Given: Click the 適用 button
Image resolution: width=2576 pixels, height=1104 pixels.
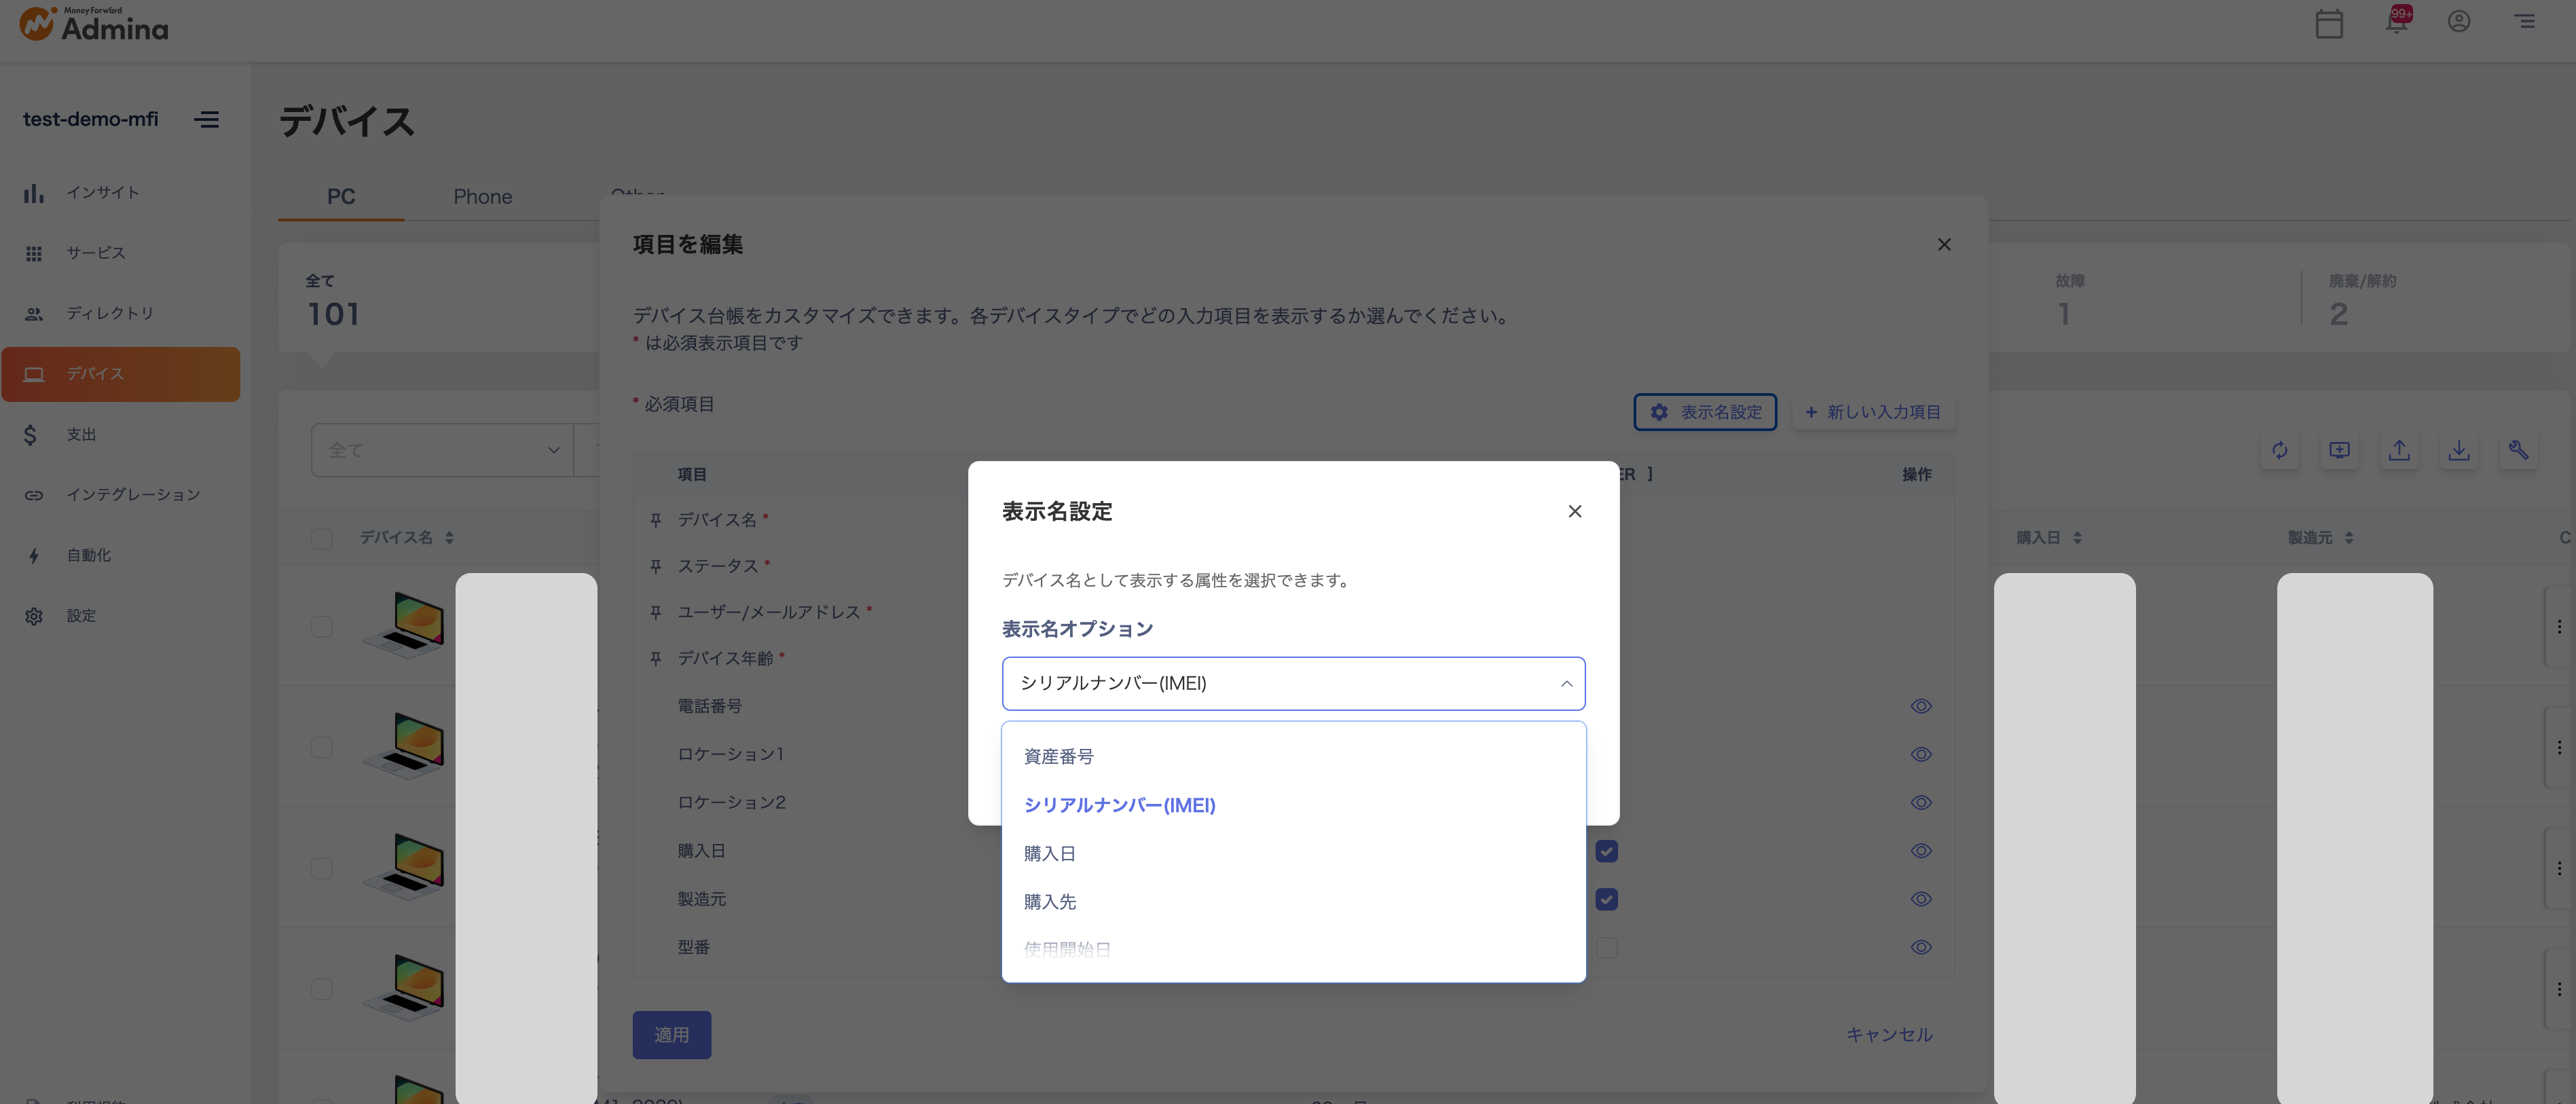Looking at the screenshot, I should pos(672,1035).
